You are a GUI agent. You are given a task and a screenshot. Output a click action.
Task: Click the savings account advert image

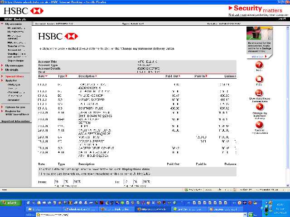260,33
